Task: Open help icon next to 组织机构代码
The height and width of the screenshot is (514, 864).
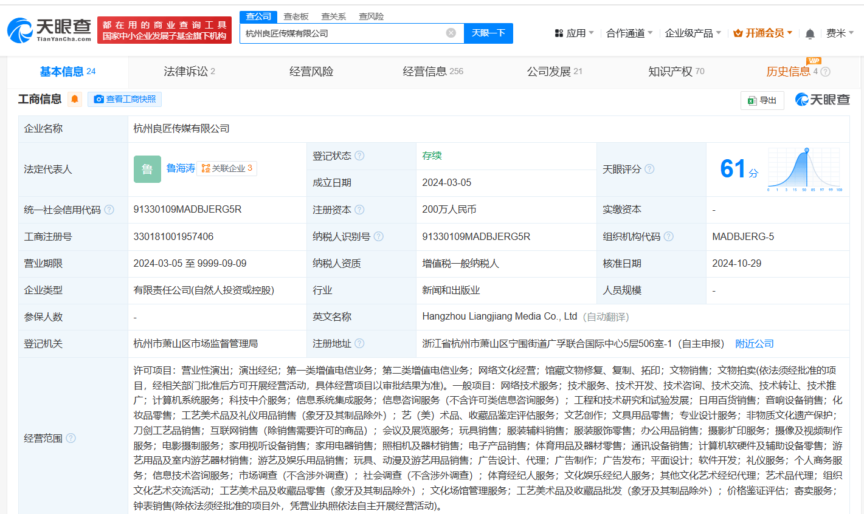Action: coord(668,236)
